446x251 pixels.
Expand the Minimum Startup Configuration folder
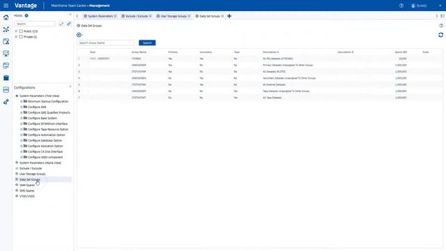tap(22, 101)
